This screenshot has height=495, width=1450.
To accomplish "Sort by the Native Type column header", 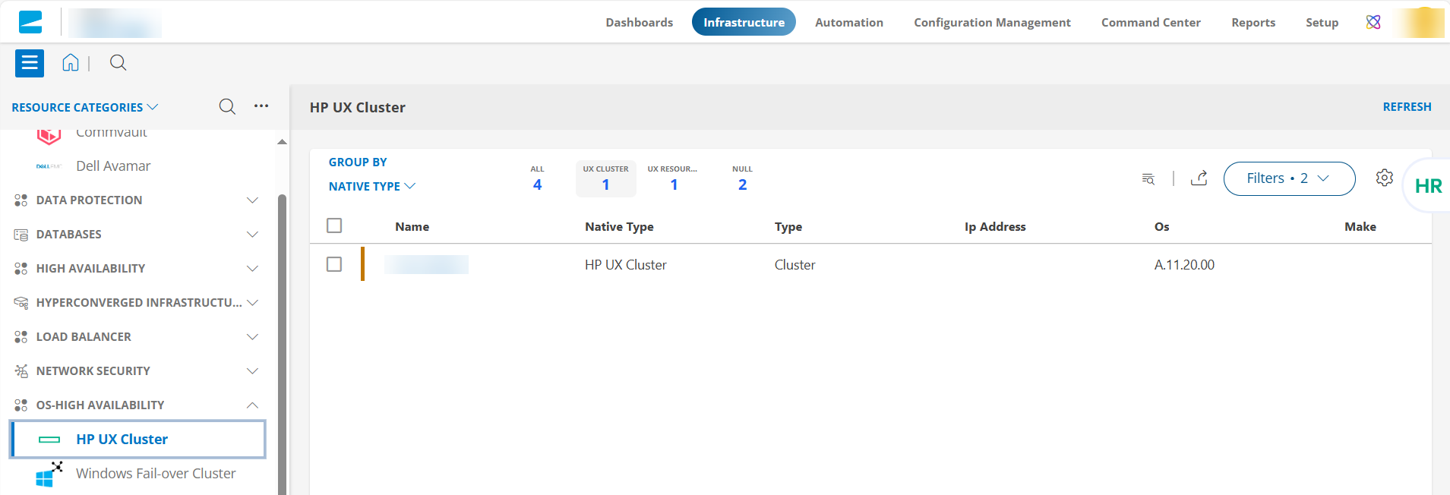I will [x=619, y=226].
